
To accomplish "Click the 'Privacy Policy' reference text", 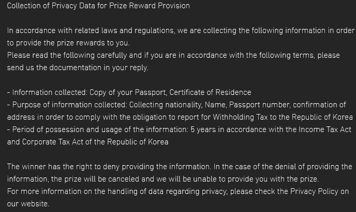I will (x=314, y=191).
